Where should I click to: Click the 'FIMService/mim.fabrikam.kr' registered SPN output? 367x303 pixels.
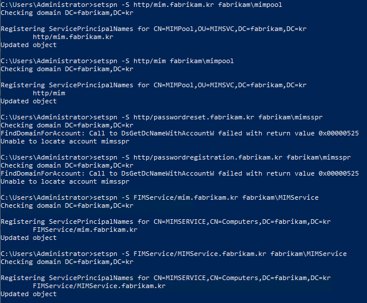(x=85, y=230)
